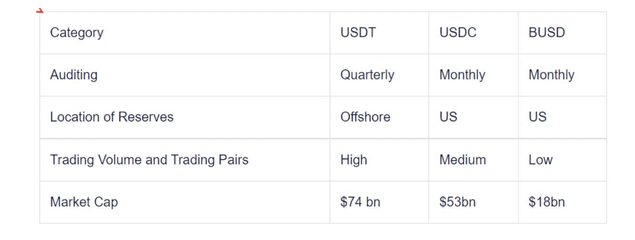Click the Low trading volume cell
Screen dimensions: 635x240
tap(540, 160)
